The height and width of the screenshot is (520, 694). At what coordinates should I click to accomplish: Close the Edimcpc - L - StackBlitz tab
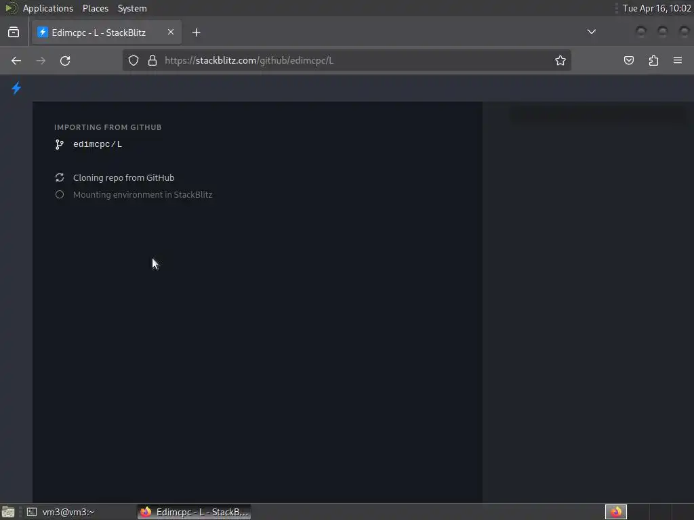click(x=171, y=32)
